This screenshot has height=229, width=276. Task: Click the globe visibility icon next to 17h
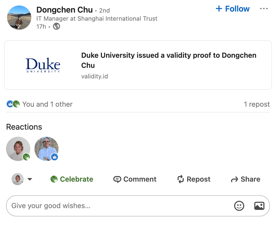pos(56,26)
